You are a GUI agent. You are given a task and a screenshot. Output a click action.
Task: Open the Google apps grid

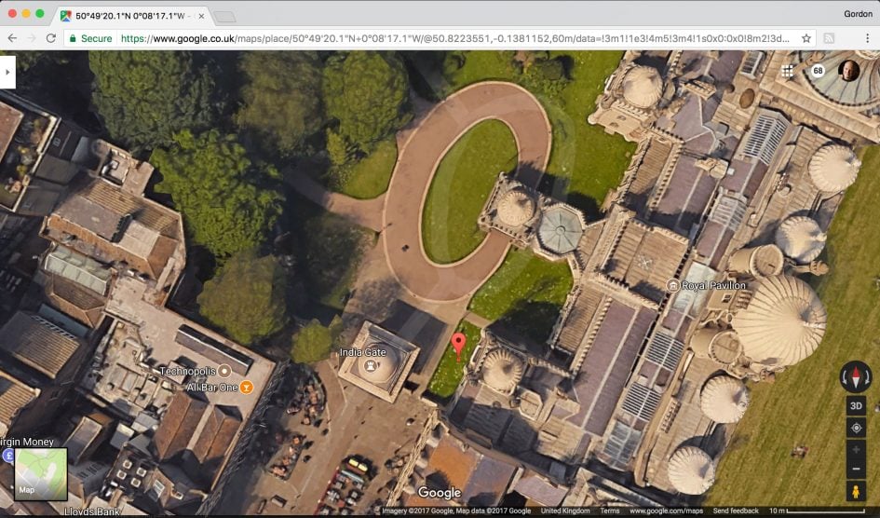788,71
